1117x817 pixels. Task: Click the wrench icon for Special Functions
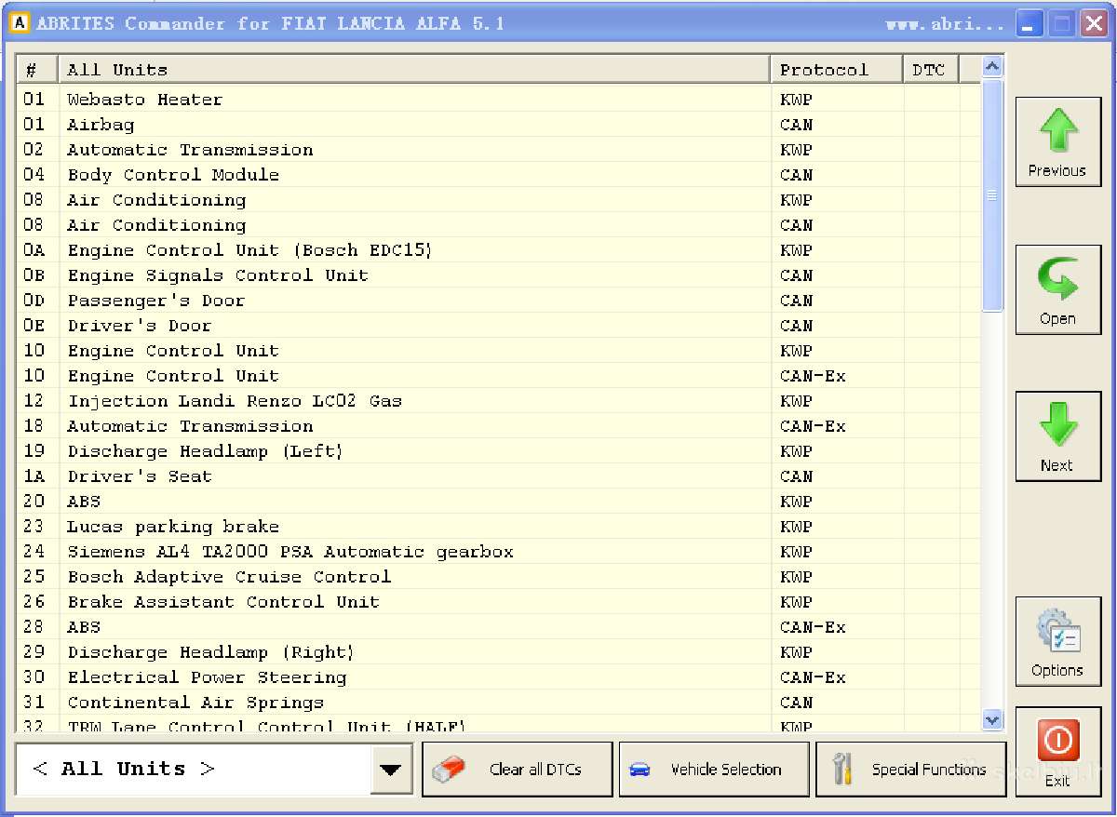click(842, 770)
